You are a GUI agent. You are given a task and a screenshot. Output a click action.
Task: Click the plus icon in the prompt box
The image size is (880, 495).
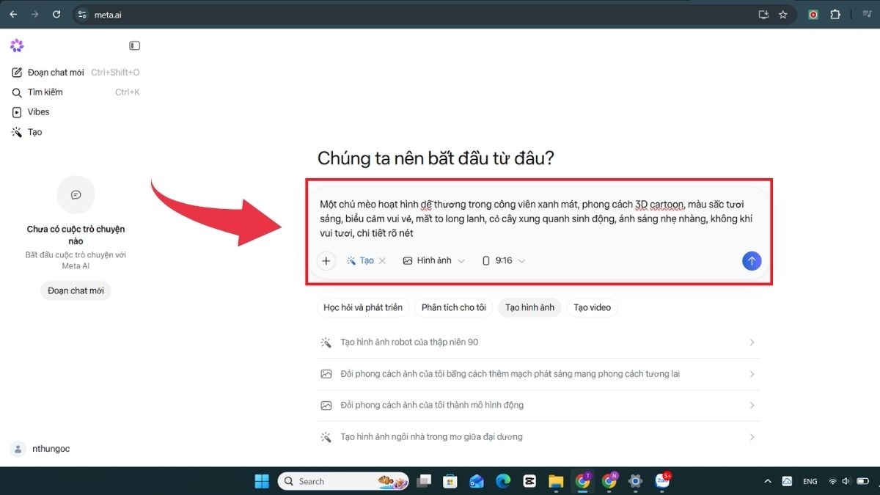(326, 260)
